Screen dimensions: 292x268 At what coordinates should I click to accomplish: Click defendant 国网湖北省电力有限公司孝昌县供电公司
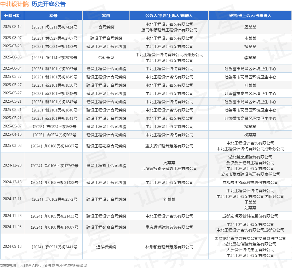tap(250, 238)
